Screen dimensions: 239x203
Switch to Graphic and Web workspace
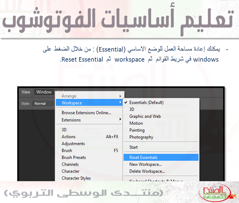pyautogui.click(x=161, y=116)
